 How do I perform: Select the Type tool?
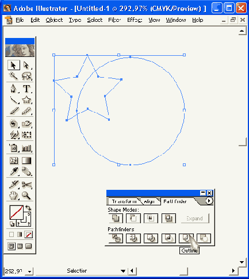tap(26, 89)
